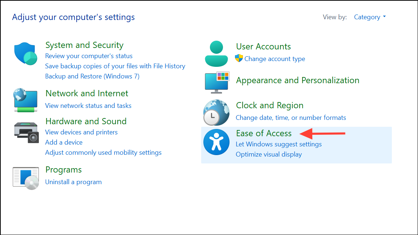Open Save backup copies with File History
418x235 pixels.
[115, 66]
